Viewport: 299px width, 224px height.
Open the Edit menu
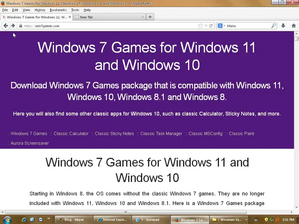pyautogui.click(x=15, y=10)
